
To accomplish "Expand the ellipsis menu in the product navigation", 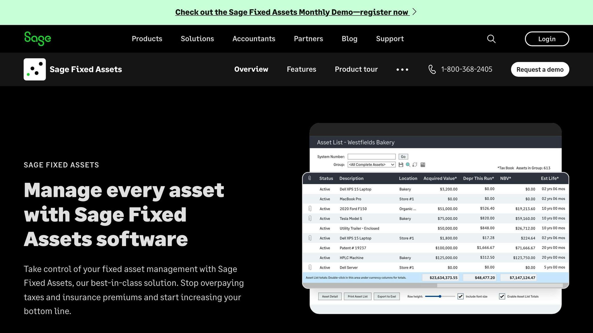I will 402,69.
